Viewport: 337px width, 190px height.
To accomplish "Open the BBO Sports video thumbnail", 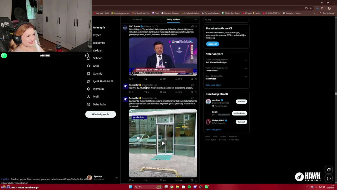I will (x=163, y=57).
